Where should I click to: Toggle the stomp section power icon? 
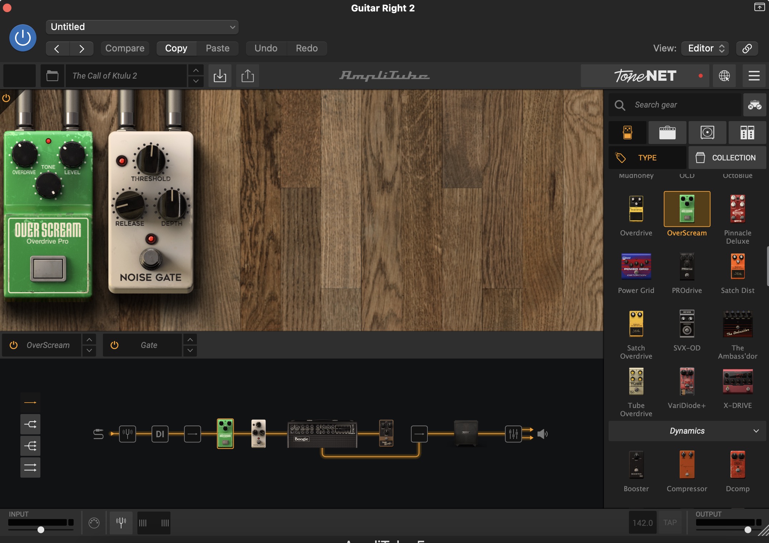click(6, 98)
